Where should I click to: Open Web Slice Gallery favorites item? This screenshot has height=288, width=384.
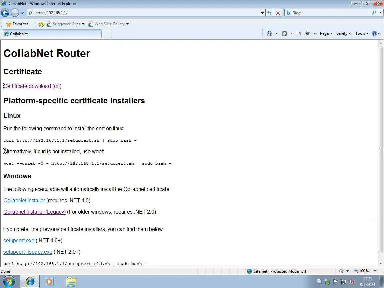pyautogui.click(x=108, y=24)
